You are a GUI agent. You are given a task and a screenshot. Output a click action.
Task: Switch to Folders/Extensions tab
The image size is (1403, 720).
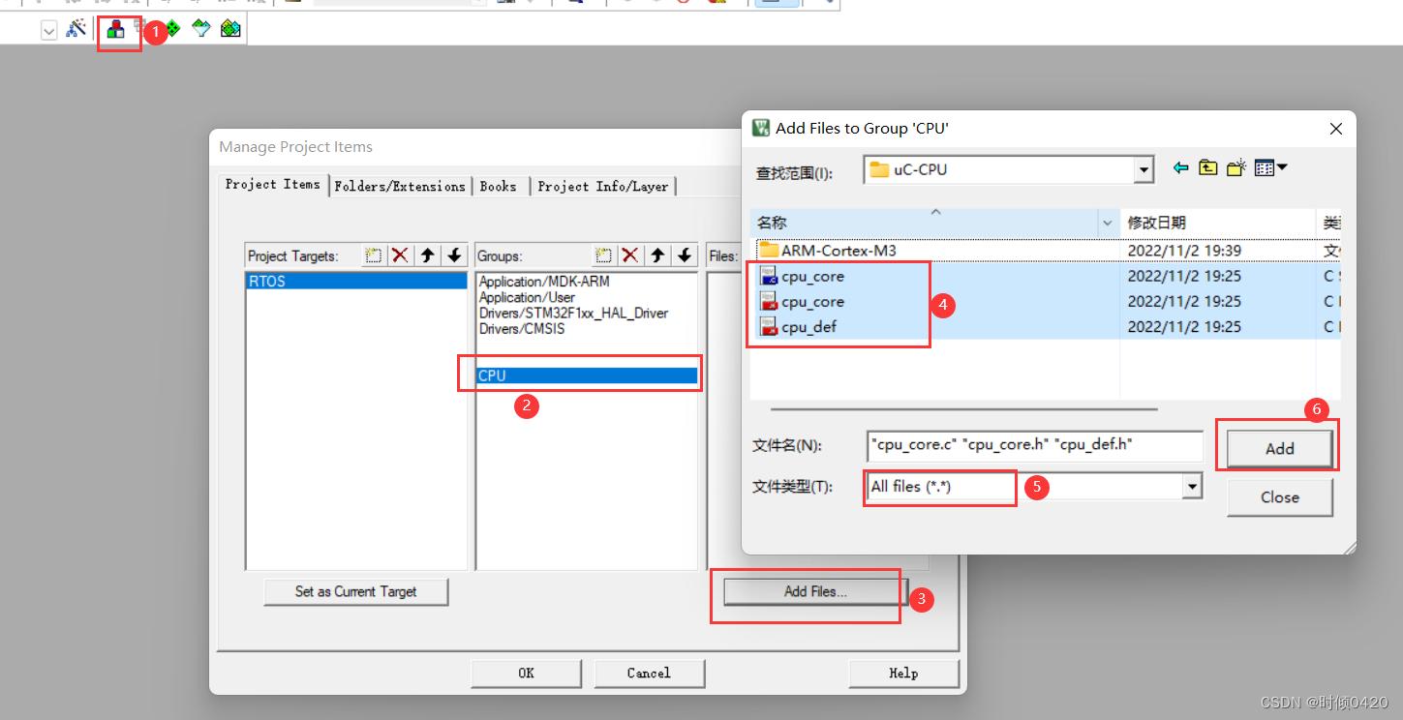(400, 186)
